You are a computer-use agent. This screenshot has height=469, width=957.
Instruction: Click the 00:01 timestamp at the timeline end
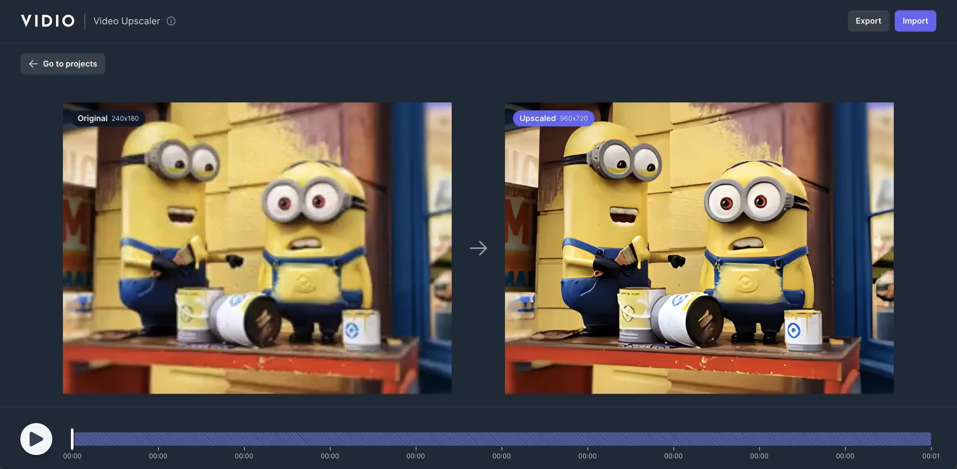point(931,456)
